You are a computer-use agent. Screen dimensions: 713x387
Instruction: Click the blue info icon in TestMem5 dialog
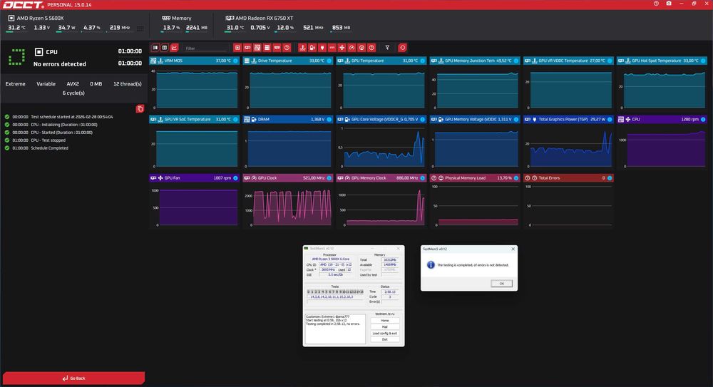click(x=430, y=264)
